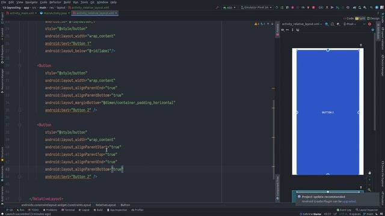Click the red error icon in design toolbar
The width and height of the screenshot is (385, 216).
click(x=369, y=24)
